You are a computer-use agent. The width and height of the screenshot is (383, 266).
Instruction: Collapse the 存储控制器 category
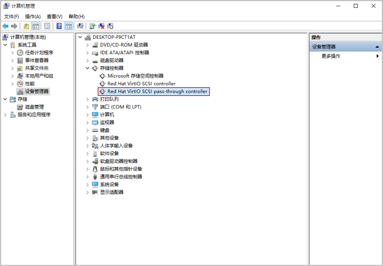coord(87,68)
